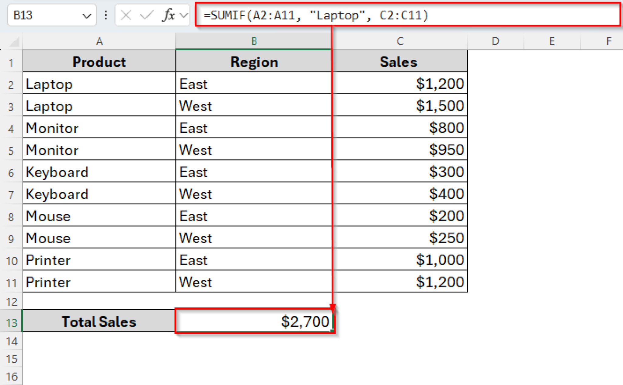Click the formula bar containing the SUMIF formula

coord(335,15)
